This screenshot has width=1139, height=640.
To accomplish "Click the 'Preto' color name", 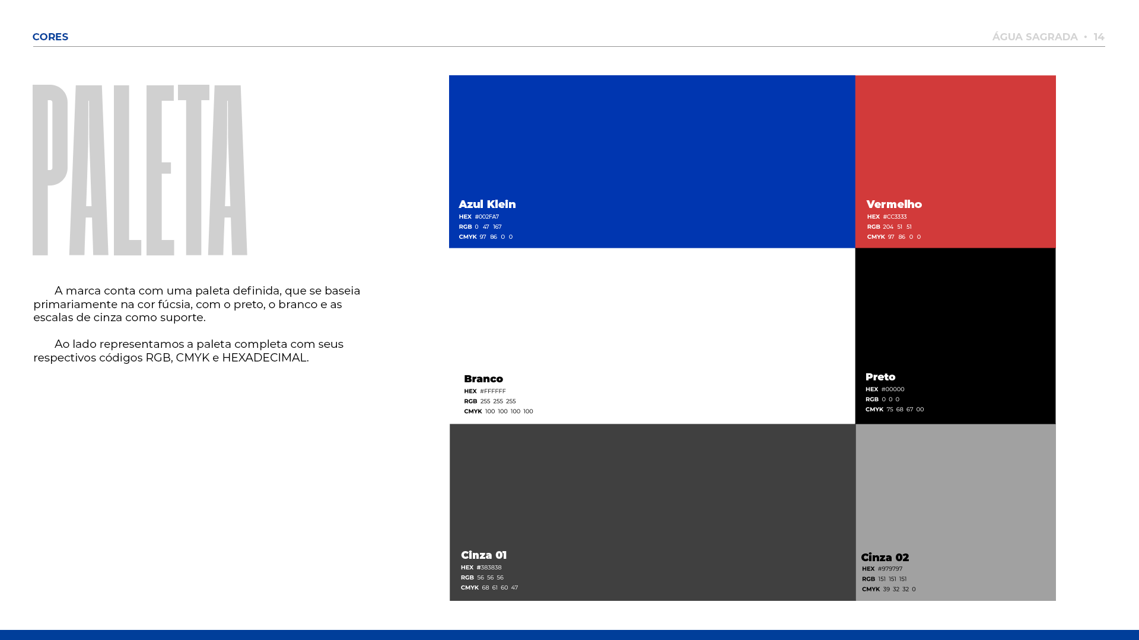I will click(880, 377).
